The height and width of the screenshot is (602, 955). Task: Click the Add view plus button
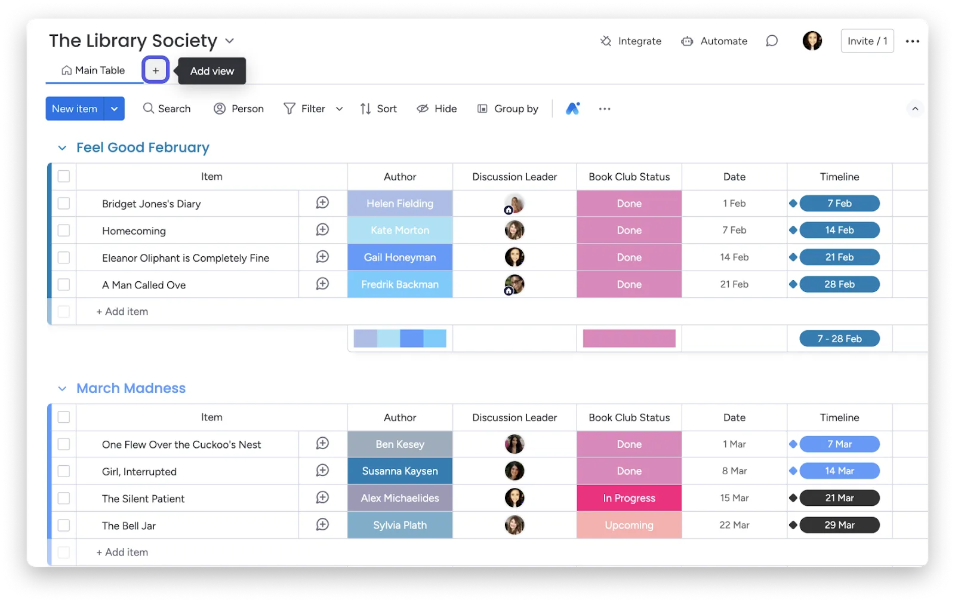tap(155, 70)
